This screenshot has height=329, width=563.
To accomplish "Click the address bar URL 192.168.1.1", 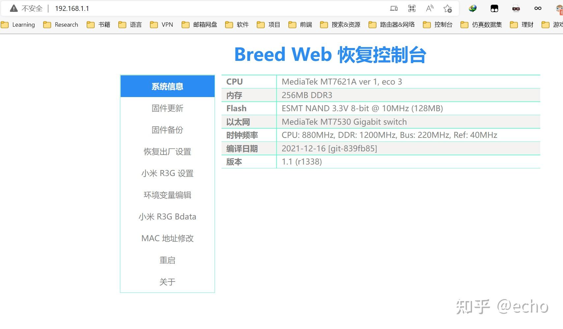I will pyautogui.click(x=72, y=9).
